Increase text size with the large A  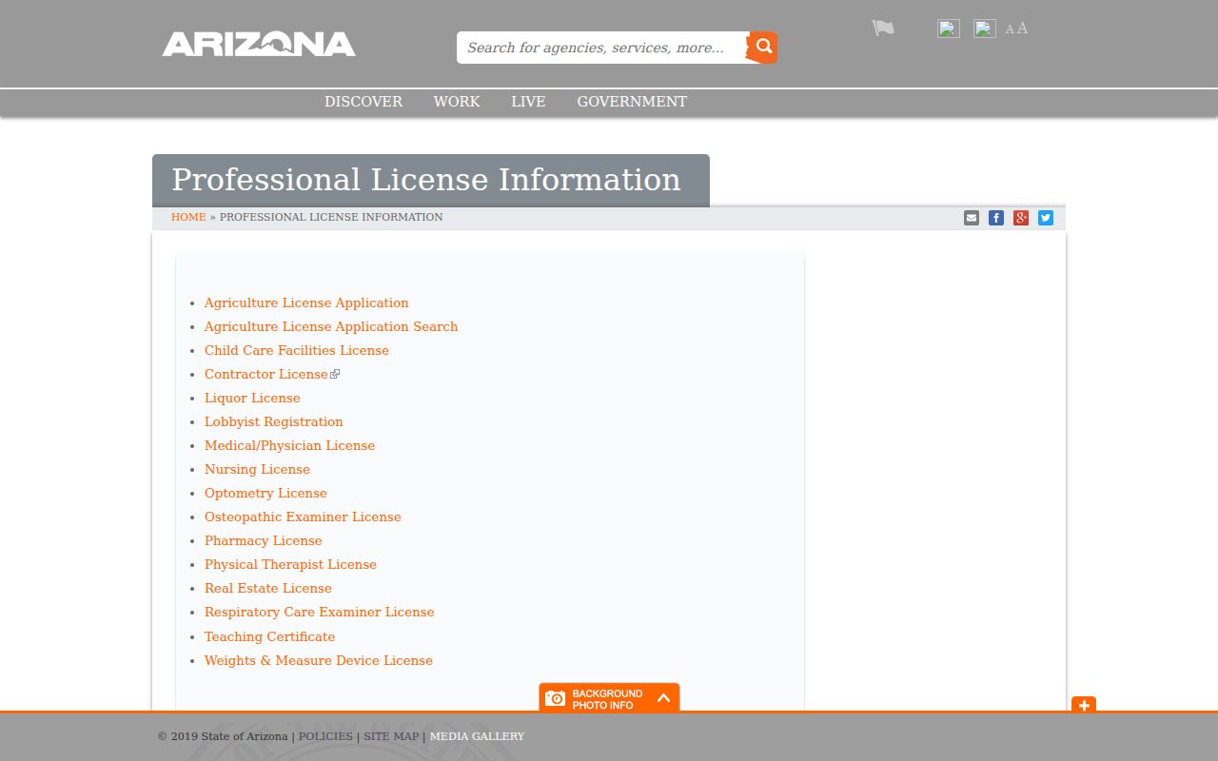pos(1022,28)
